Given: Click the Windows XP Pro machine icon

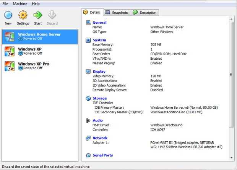Looking at the screenshot, I should pyautogui.click(x=10, y=66).
